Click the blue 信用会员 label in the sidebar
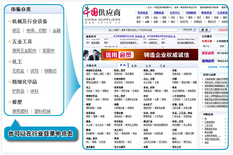The width and height of the screenshot is (233, 155). [x=208, y=61]
